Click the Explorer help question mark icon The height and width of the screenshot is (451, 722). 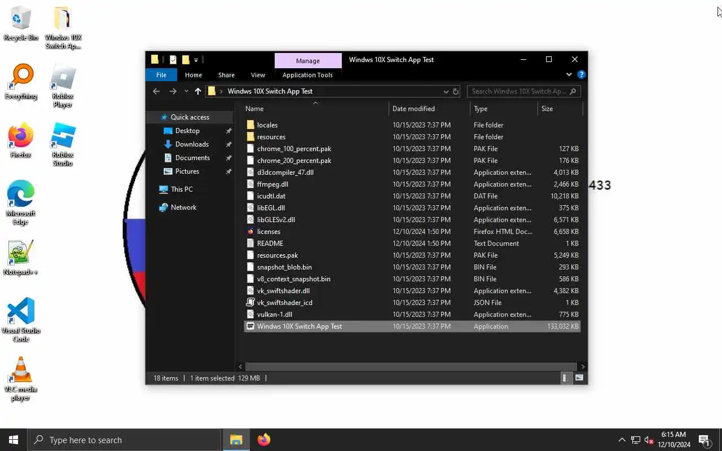coord(582,74)
